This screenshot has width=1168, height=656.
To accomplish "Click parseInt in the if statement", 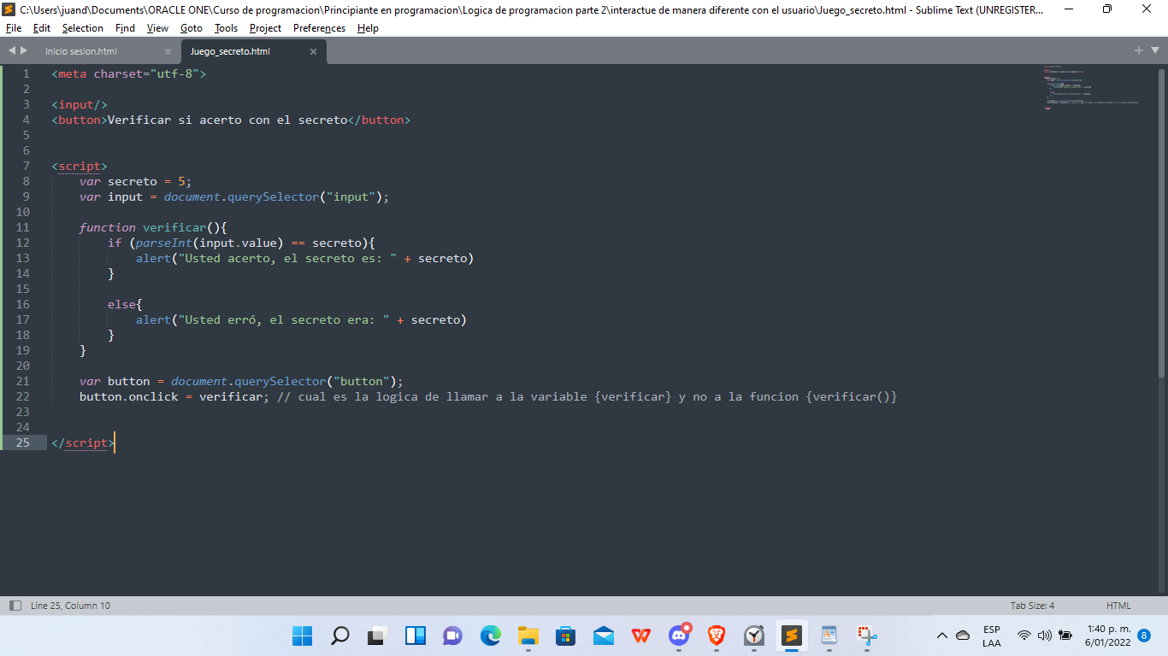I will (x=164, y=243).
